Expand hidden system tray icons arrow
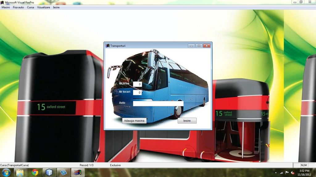This screenshot has height=177, width=316. point(275,173)
